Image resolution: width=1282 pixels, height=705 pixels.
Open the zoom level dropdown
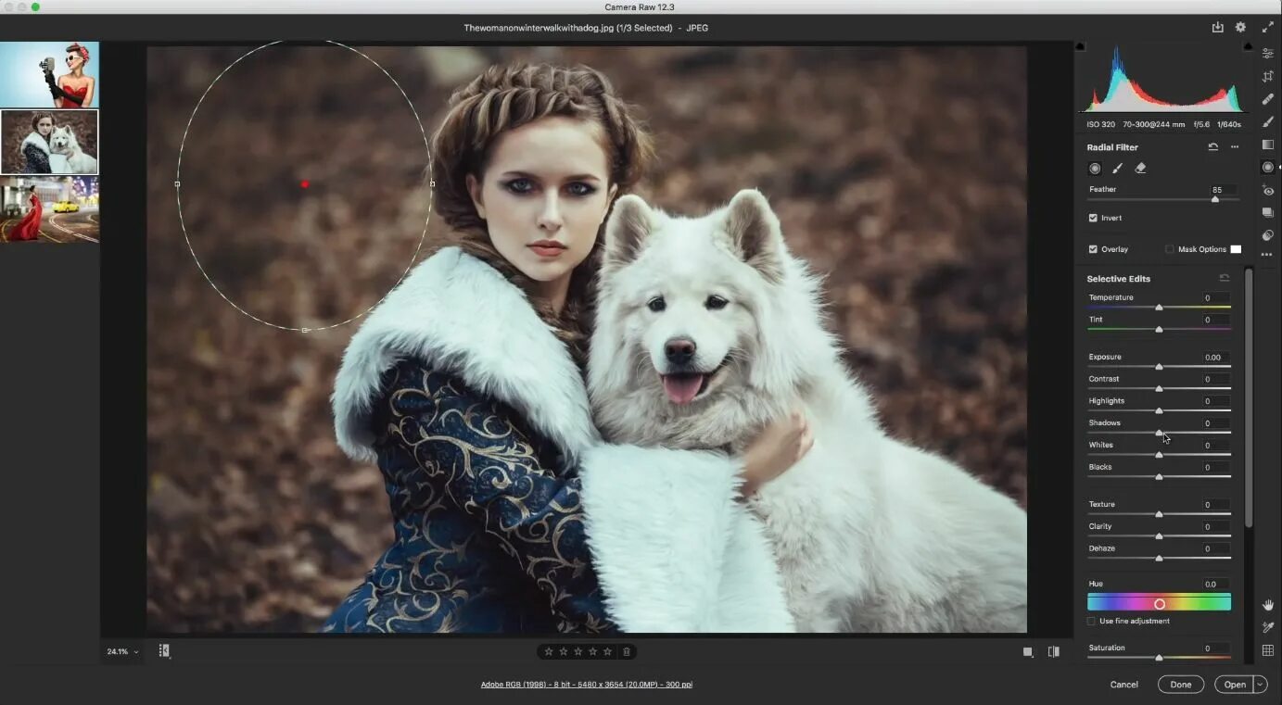tap(121, 651)
